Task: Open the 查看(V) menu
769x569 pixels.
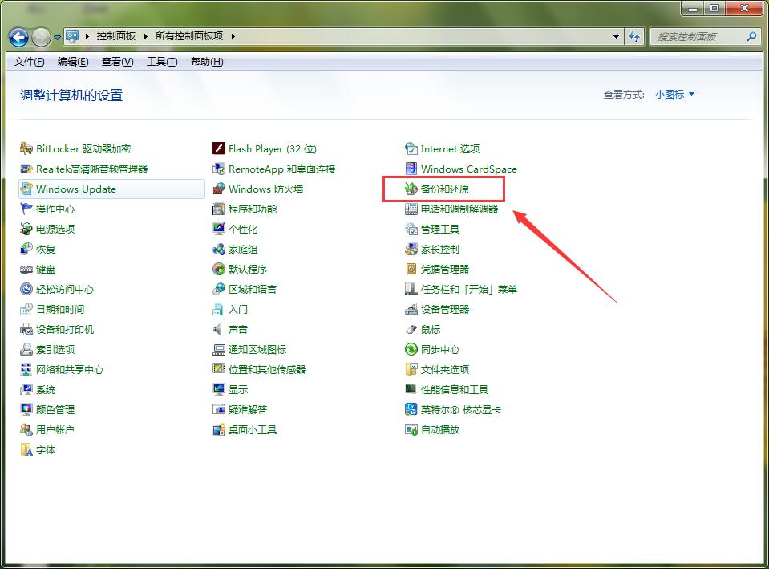Action: (x=118, y=62)
